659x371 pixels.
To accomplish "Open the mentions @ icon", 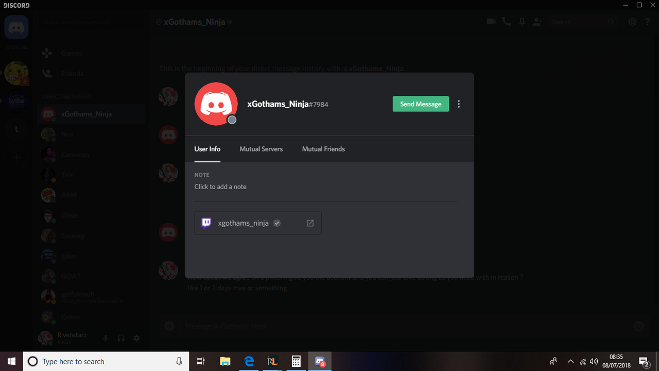I will (632, 22).
